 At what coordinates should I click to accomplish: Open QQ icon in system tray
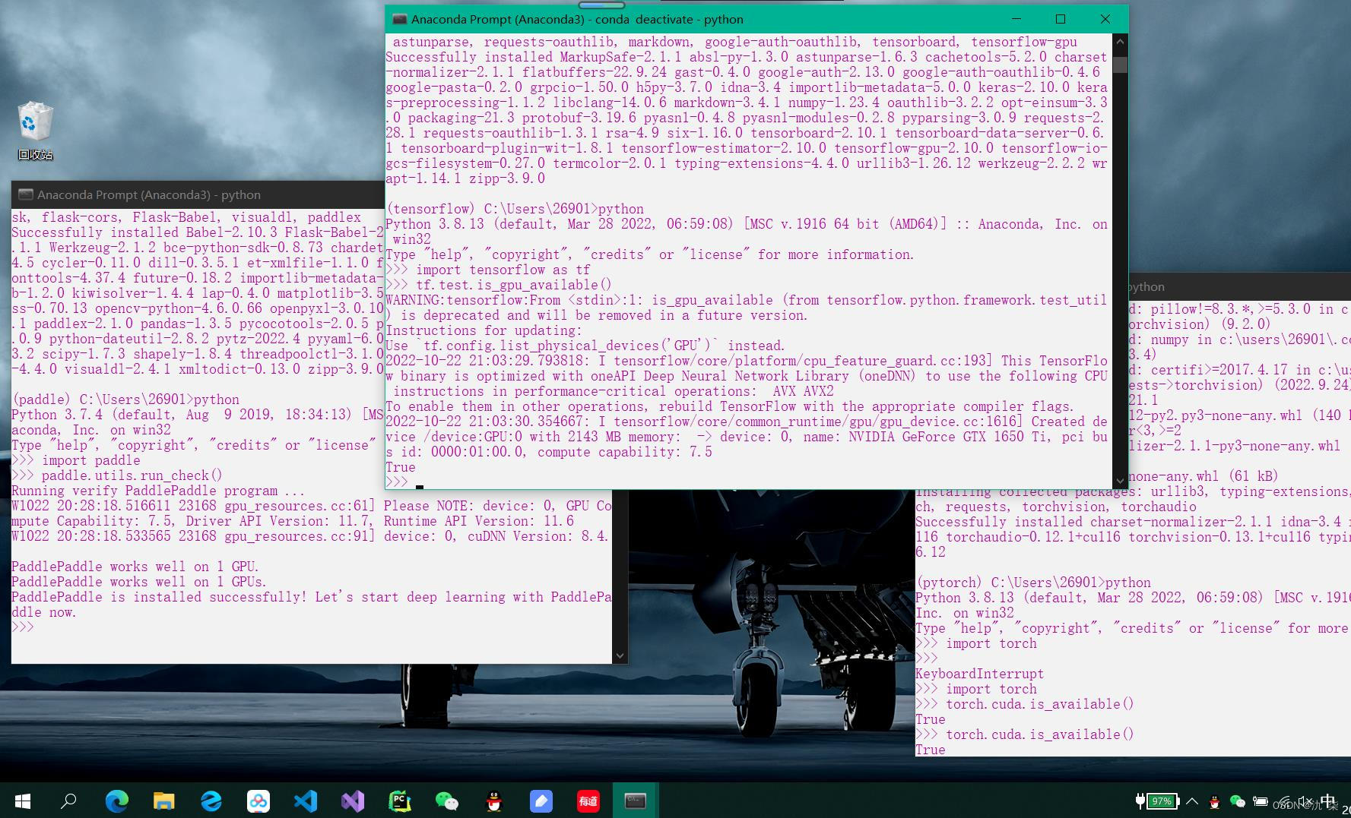[x=1214, y=801]
